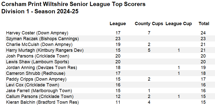Click Harvey Coster's total of 24
Image resolution: width=215 pixels, height=105 pixels.
(203, 33)
